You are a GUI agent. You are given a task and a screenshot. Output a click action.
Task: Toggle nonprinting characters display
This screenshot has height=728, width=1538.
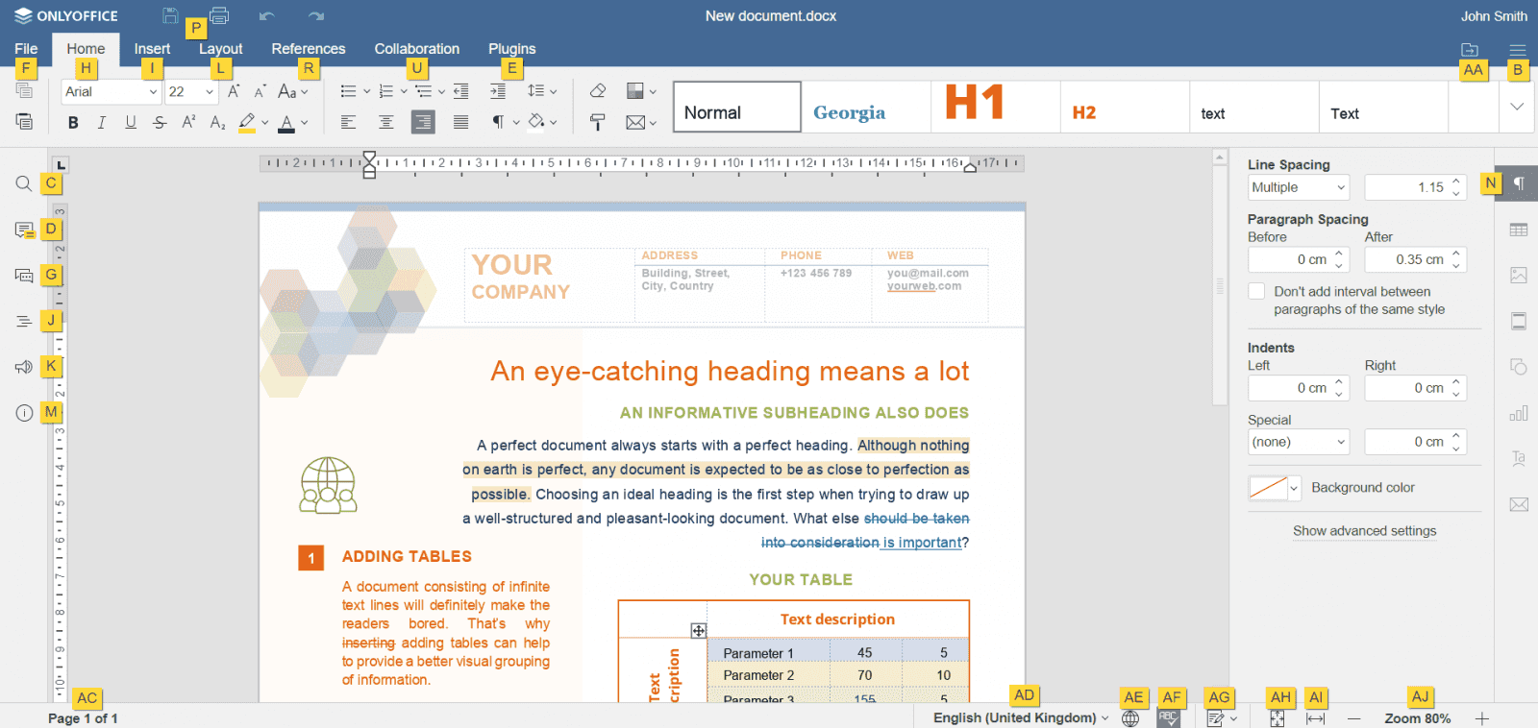pyautogui.click(x=498, y=122)
